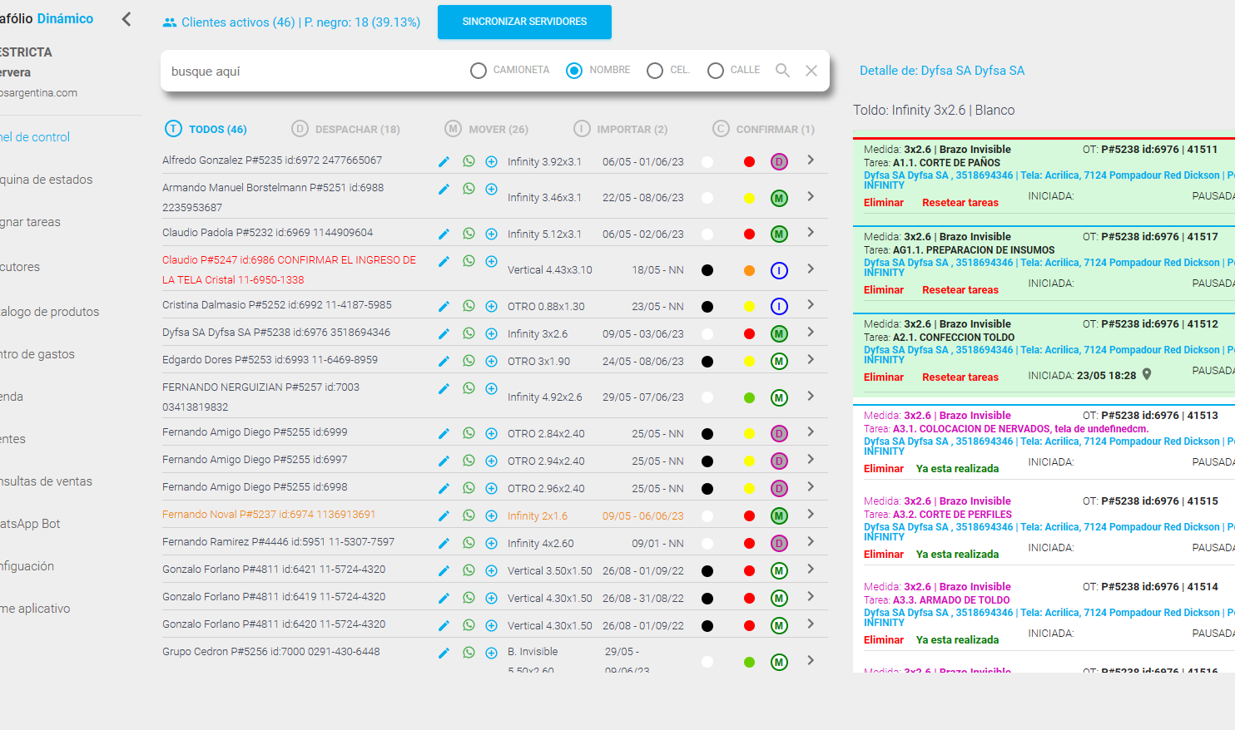Image resolution: width=1235 pixels, height=730 pixels.
Task: Click the orange status dot on Claudio row
Action: (749, 270)
